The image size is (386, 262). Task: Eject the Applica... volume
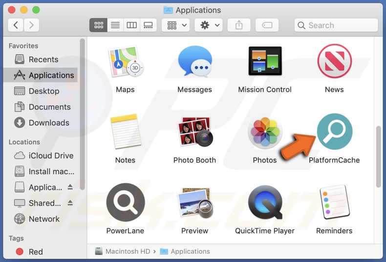tap(70, 187)
